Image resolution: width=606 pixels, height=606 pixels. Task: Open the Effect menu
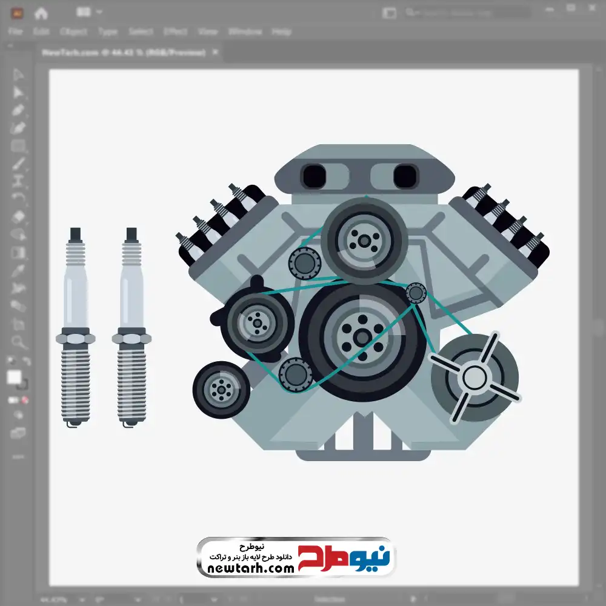click(x=175, y=32)
